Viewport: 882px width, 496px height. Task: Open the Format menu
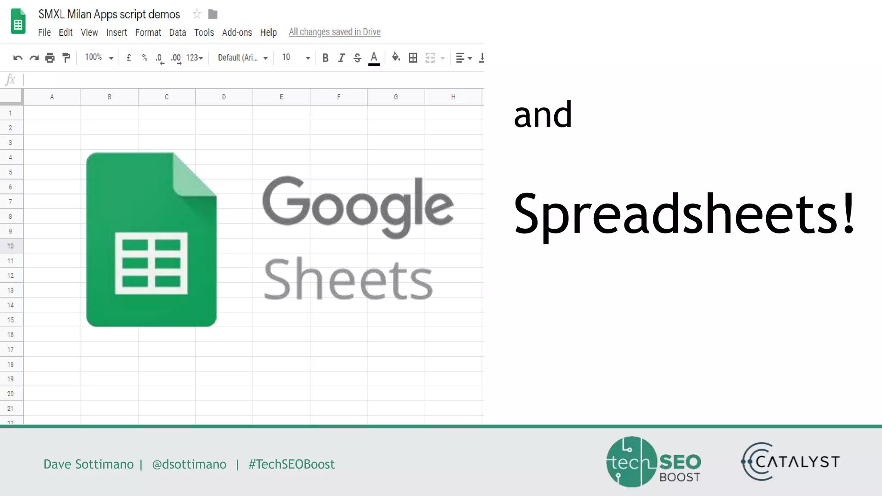(x=148, y=32)
